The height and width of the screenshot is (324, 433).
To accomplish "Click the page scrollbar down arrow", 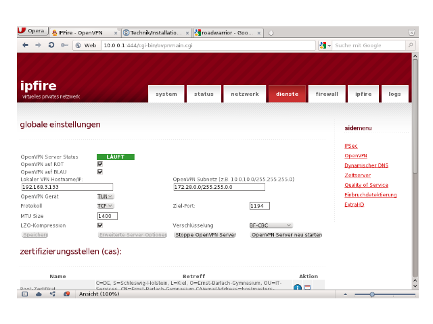I will point(415,286).
